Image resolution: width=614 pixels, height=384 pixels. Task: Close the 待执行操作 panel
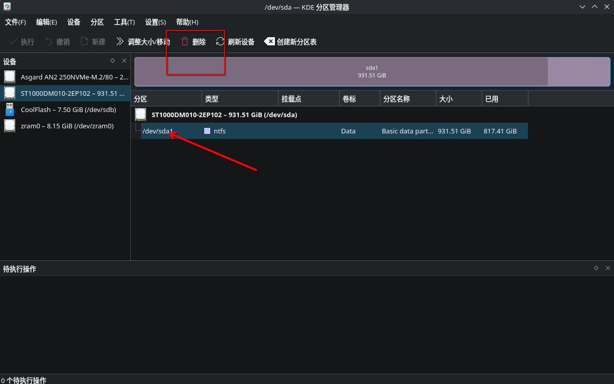click(607, 268)
